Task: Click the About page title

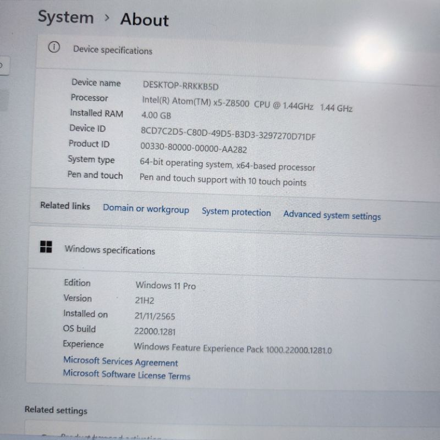Action: (x=144, y=20)
